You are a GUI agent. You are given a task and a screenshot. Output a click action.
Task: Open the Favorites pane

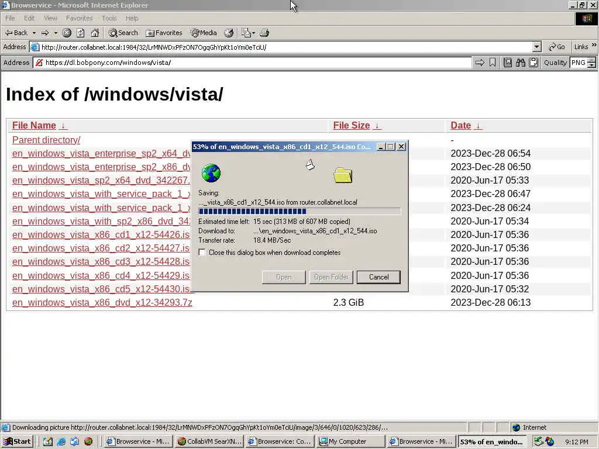point(164,33)
